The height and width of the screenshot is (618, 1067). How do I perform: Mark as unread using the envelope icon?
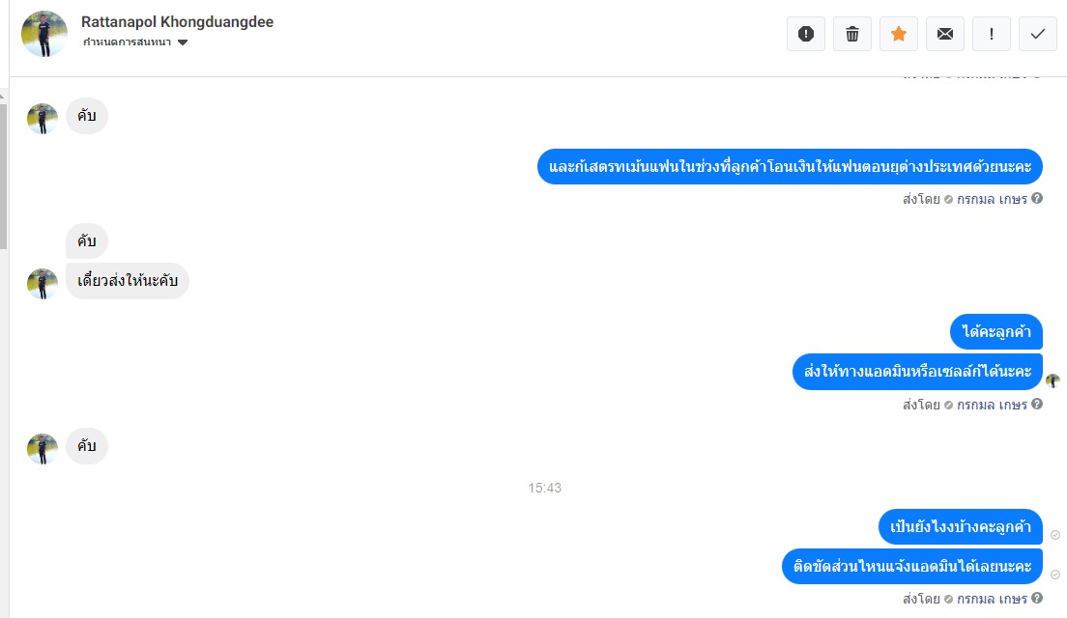[x=944, y=33]
